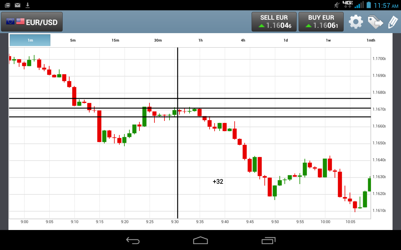Image resolution: width=401 pixels, height=250 pixels.
Task: Tap the muted vibrate status icon
Action: click(x=337, y=5)
